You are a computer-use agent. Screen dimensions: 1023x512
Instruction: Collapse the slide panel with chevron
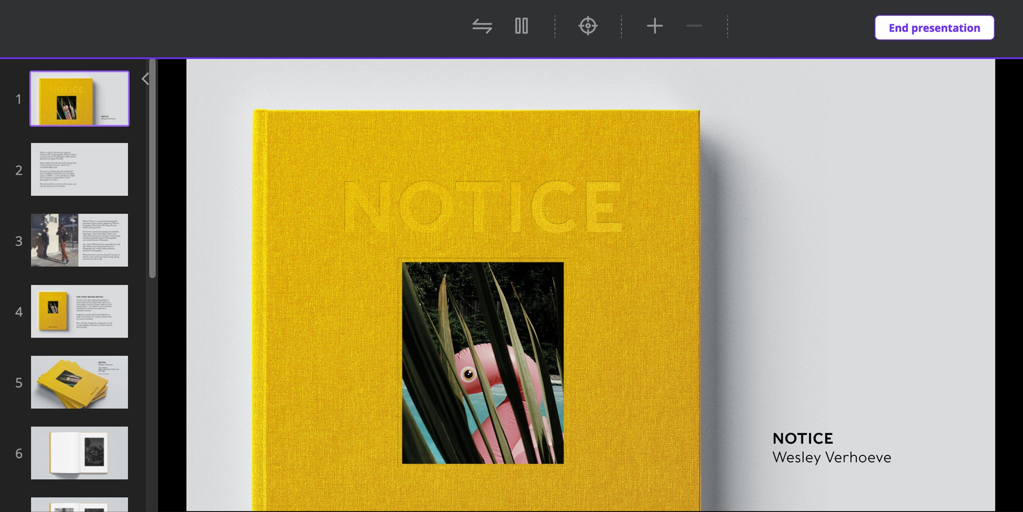145,79
